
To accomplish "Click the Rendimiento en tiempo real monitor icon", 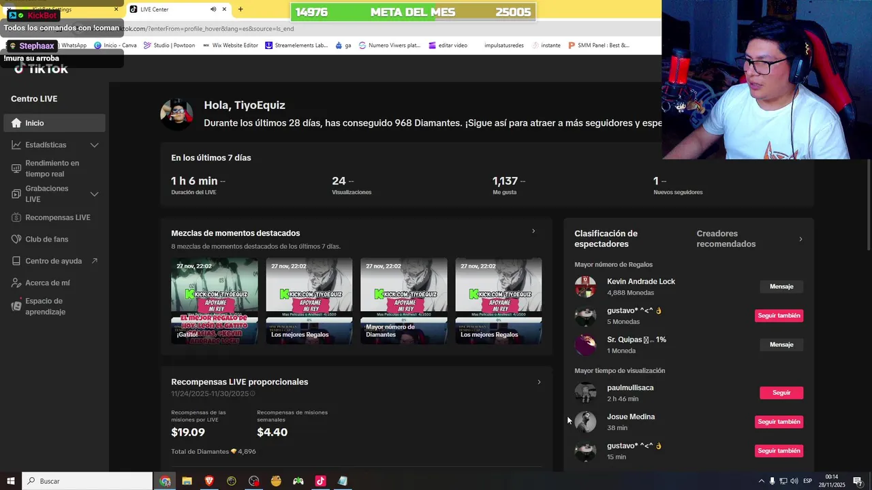I will pyautogui.click(x=16, y=169).
